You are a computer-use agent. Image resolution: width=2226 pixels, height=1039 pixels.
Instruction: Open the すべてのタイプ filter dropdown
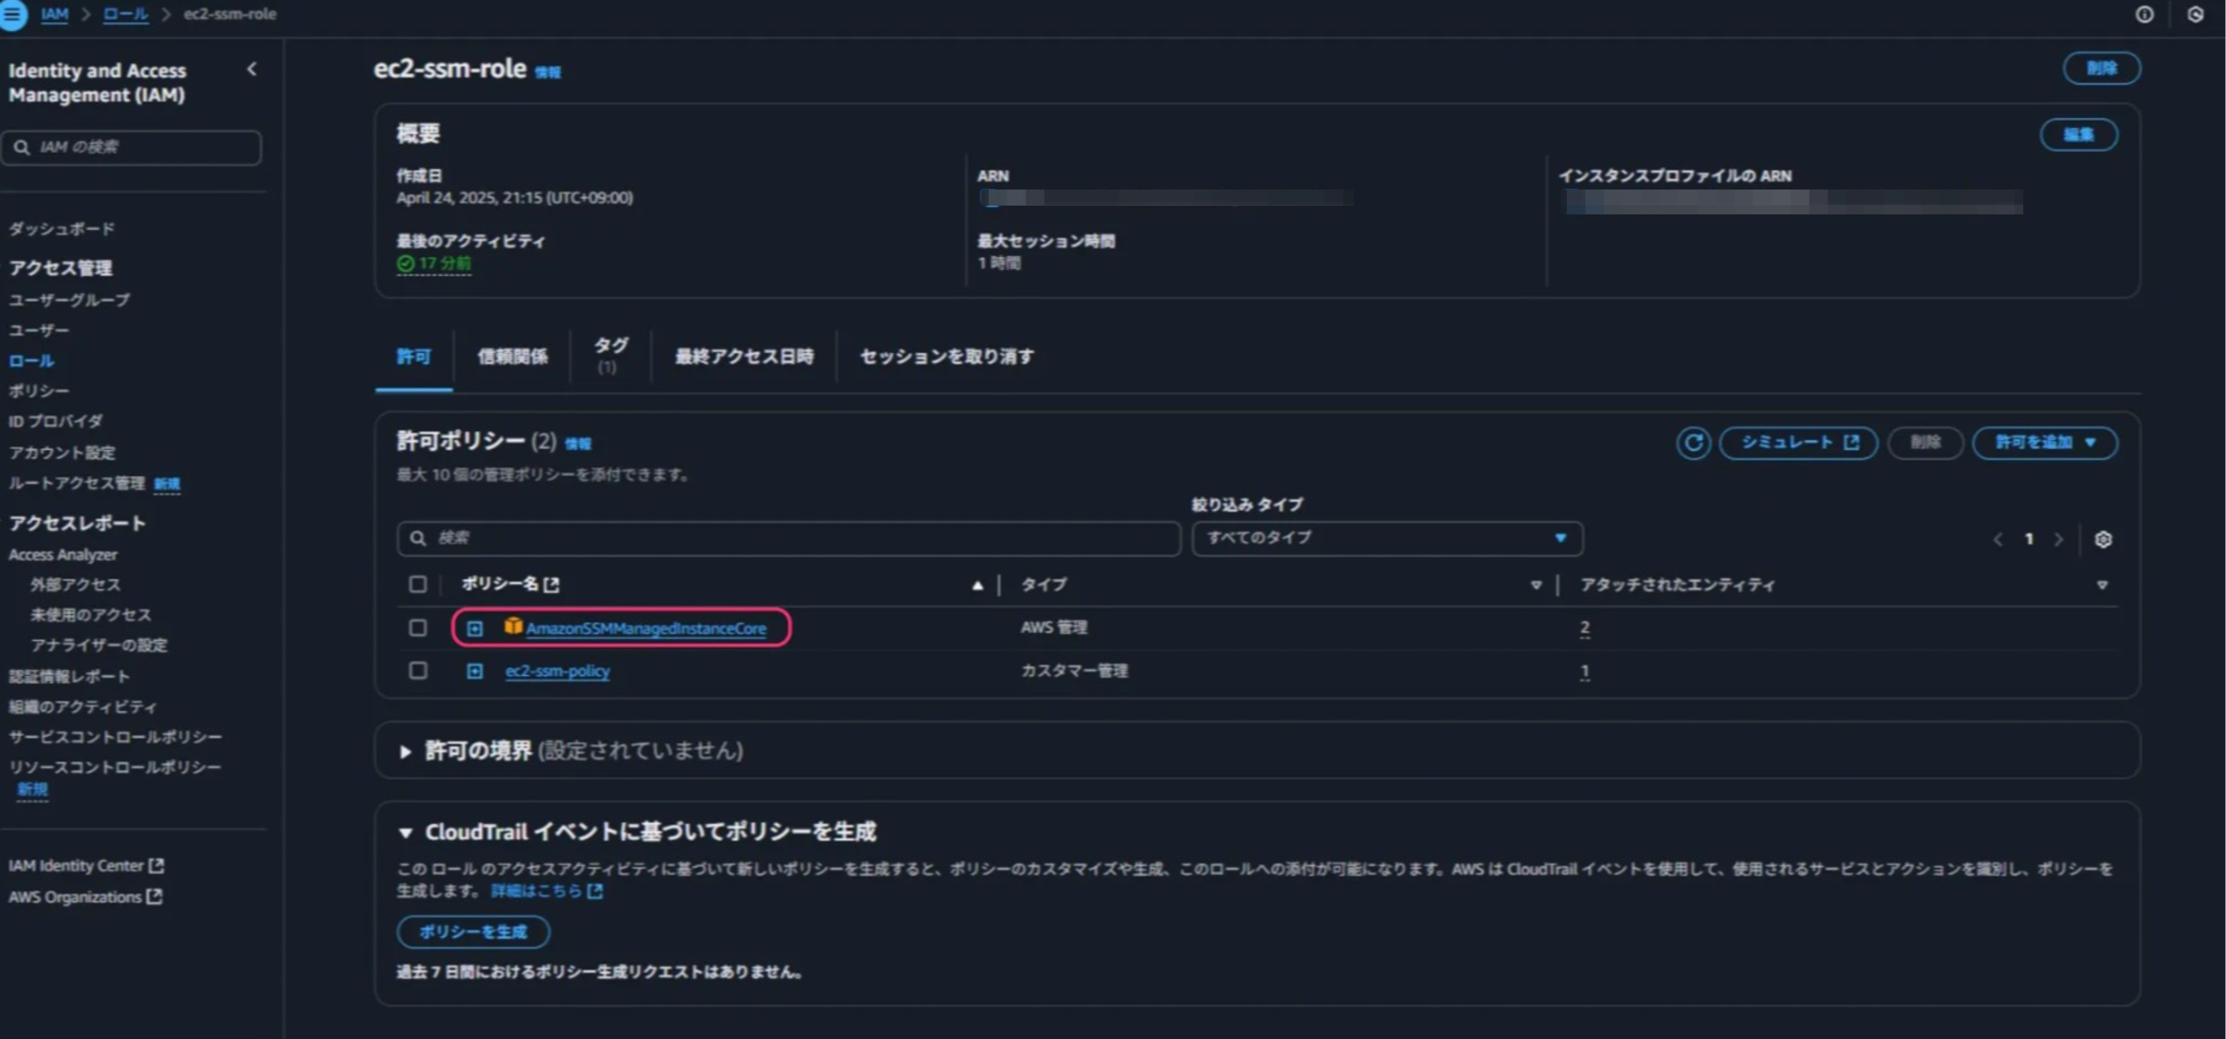coord(1386,538)
